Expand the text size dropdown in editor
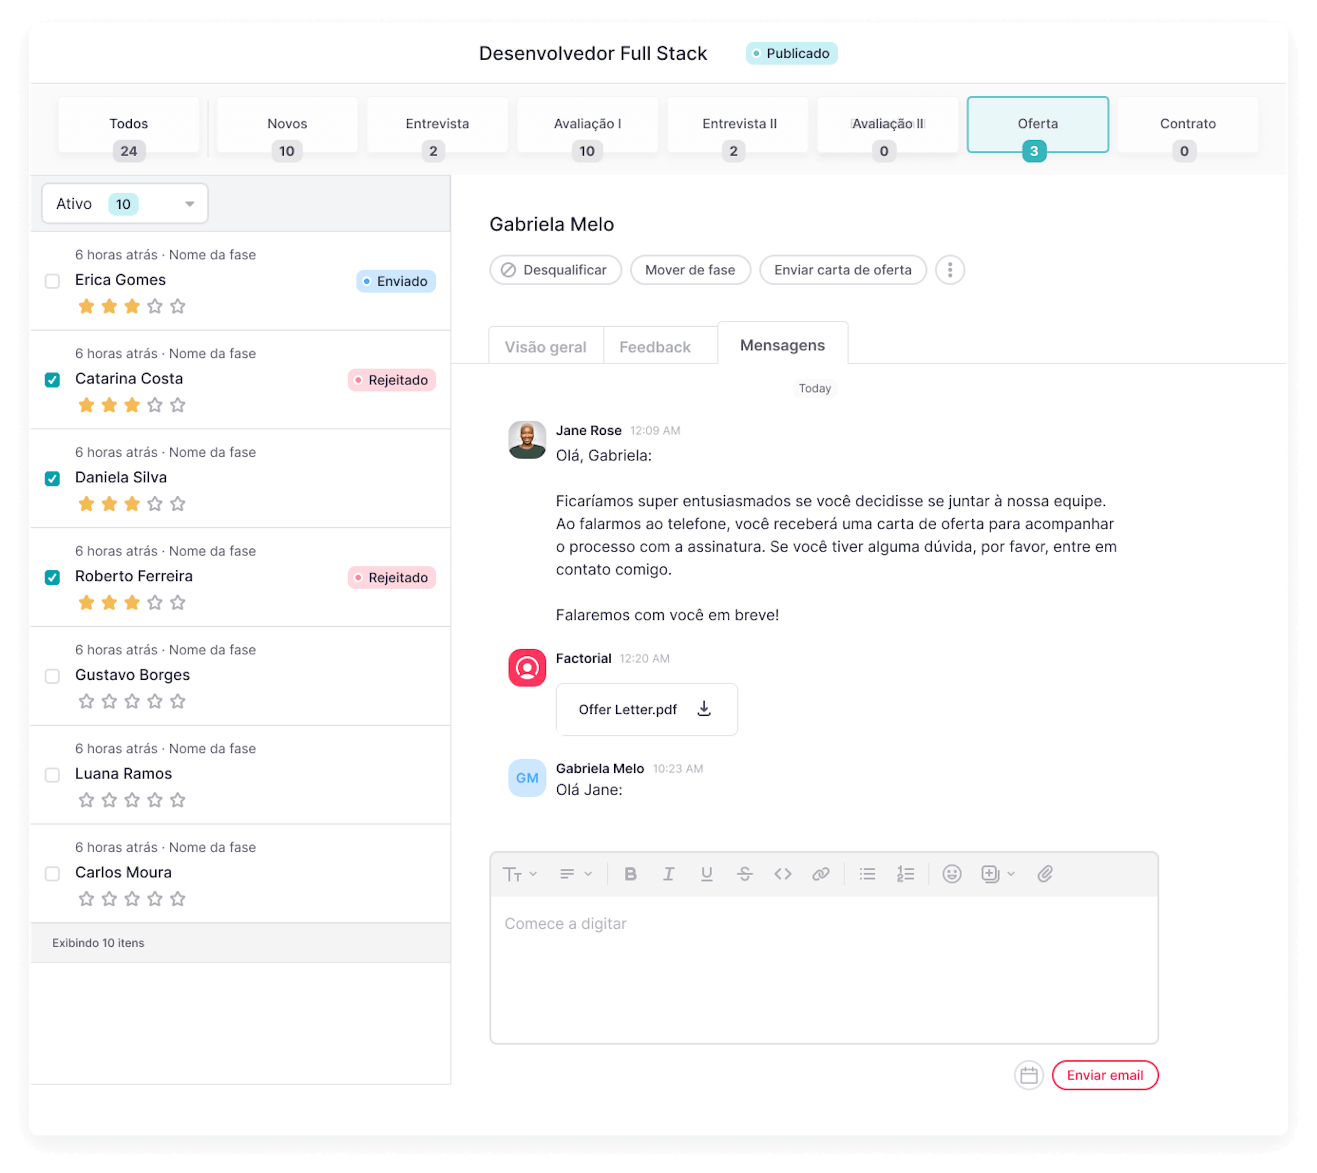This screenshot has height=1173, width=1317. point(519,874)
